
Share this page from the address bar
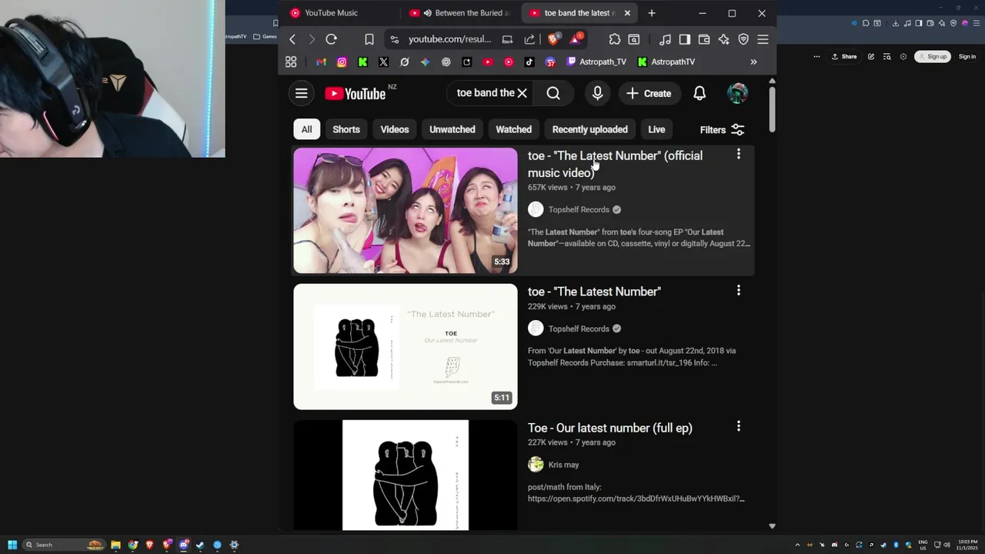pyautogui.click(x=529, y=39)
